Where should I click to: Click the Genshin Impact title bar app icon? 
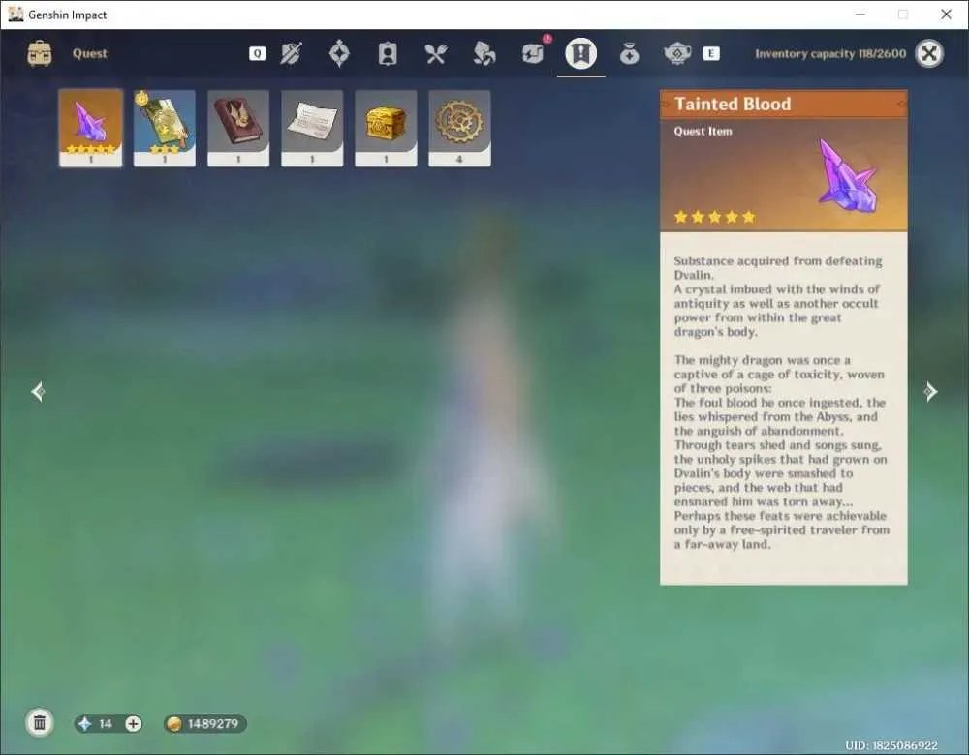16,15
